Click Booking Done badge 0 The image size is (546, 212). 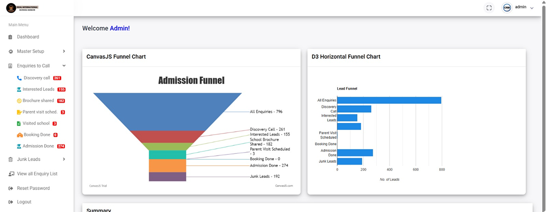pyautogui.click(x=55, y=135)
